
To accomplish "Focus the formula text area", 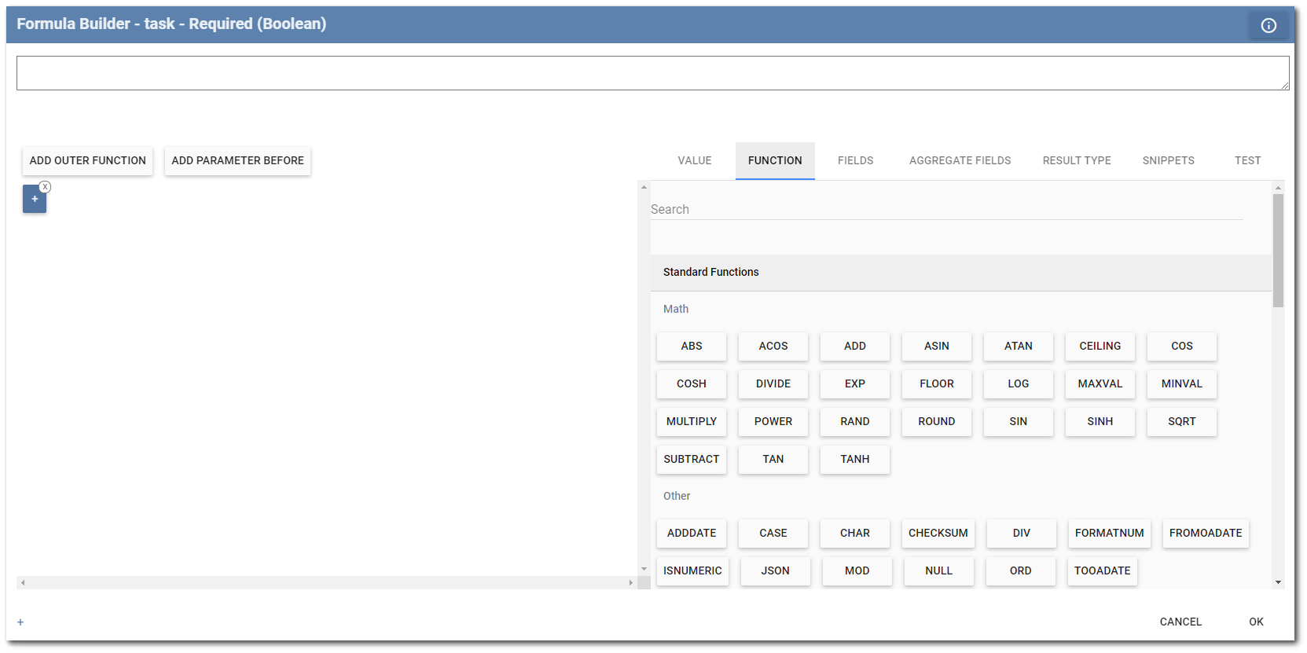I will (652, 73).
